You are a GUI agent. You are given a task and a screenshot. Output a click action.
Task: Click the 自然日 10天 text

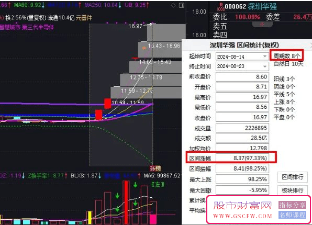point(288,64)
